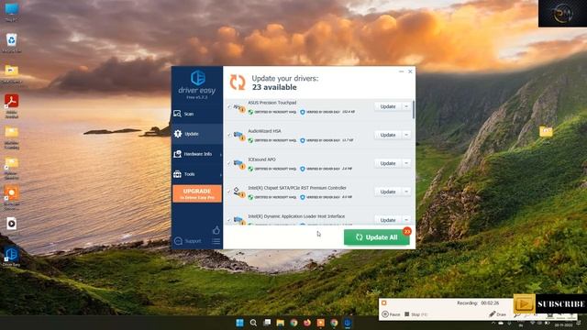Click Intel Chipset SATA controller device icon
Screen dimensions: 587x330
pyautogui.click(x=238, y=192)
